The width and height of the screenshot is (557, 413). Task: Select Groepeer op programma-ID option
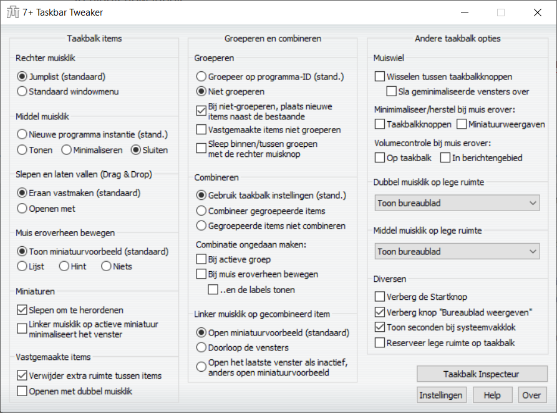[x=201, y=77]
